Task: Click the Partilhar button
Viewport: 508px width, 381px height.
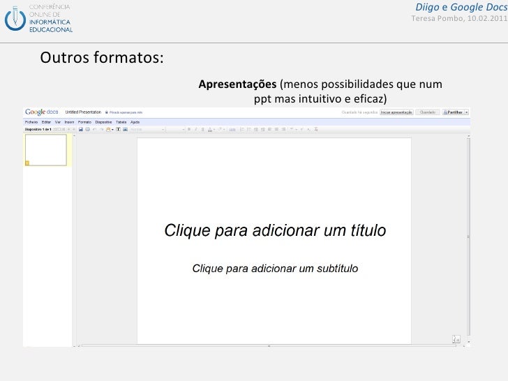Action: [454, 112]
